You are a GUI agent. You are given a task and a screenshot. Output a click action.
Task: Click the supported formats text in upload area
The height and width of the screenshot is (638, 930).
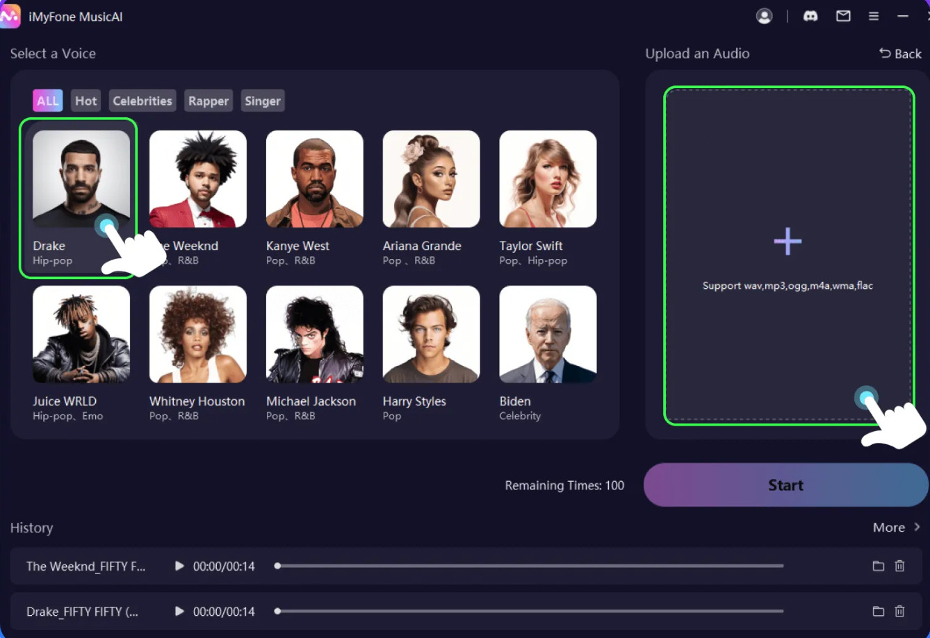click(x=788, y=285)
